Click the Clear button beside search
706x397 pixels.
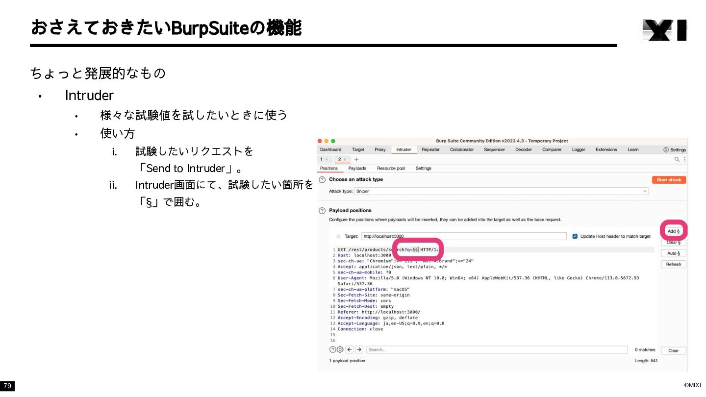pyautogui.click(x=673, y=350)
